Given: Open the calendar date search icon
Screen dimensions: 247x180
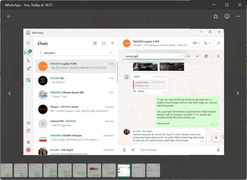Looking at the screenshot, I should [x=206, y=56].
